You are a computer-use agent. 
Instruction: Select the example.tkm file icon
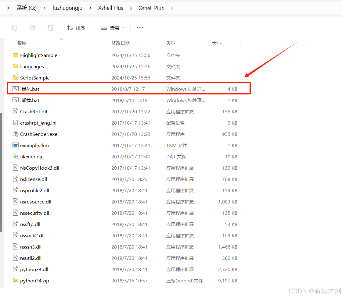(x=15, y=145)
